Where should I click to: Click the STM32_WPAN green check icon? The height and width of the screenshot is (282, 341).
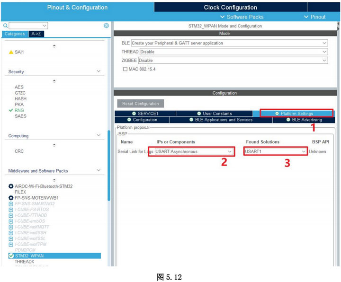pyautogui.click(x=11, y=256)
